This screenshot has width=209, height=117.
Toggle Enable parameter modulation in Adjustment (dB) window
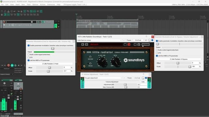click(x=28, y=45)
